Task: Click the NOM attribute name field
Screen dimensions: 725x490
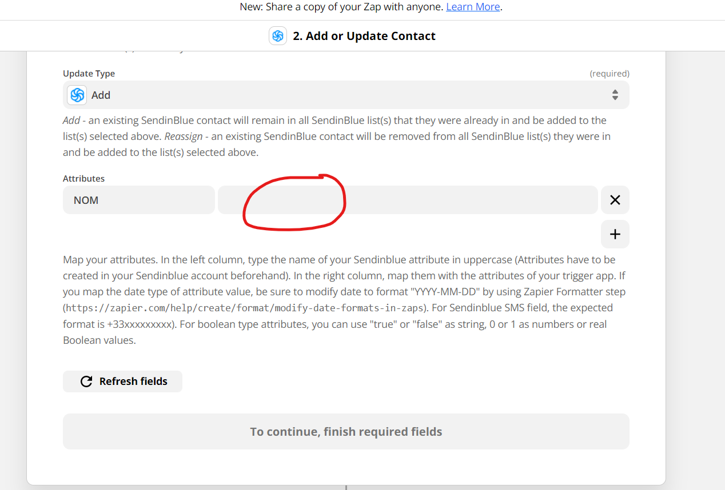Action: (139, 200)
